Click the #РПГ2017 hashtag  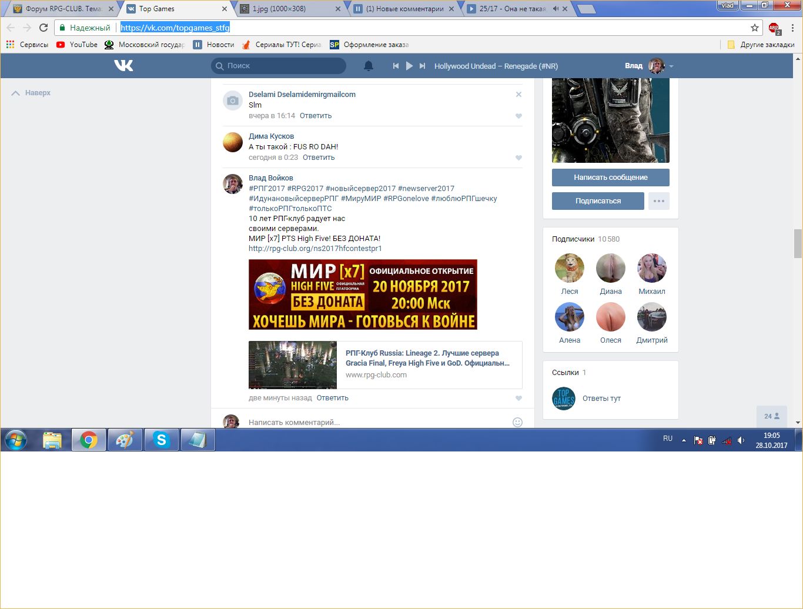tap(267, 189)
